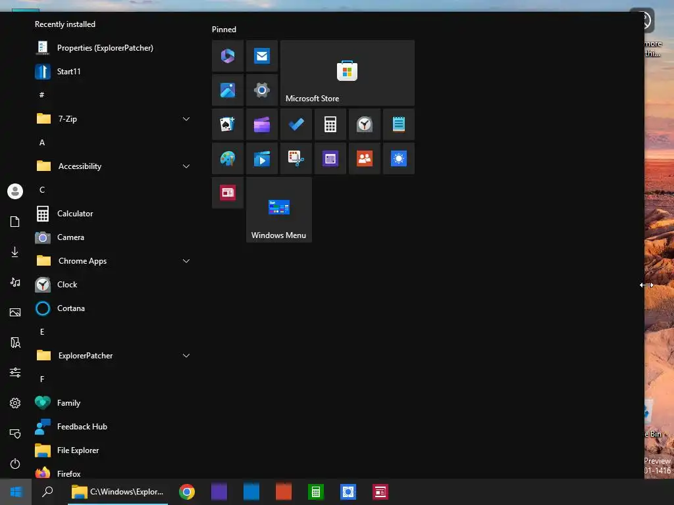The image size is (674, 505).
Task: Expand the Chrome Apps folder chevron
Action: click(x=186, y=260)
